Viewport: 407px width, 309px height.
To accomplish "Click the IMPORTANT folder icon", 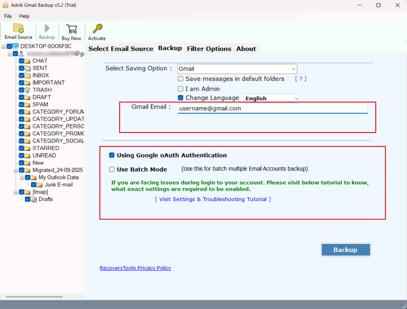I will 28,83.
